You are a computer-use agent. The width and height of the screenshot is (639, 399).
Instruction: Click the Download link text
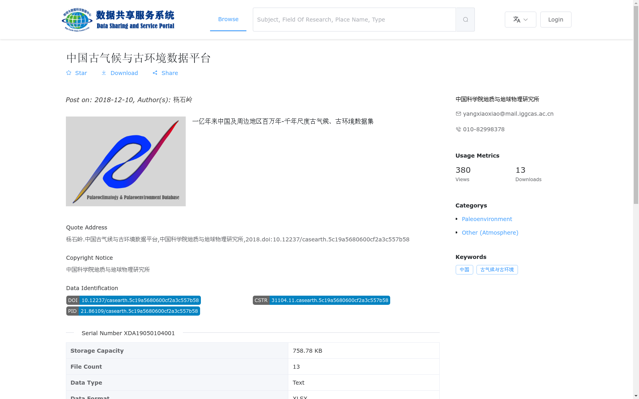tap(124, 73)
